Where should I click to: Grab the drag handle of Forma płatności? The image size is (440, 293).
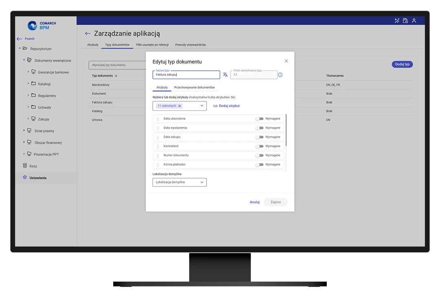click(158, 165)
